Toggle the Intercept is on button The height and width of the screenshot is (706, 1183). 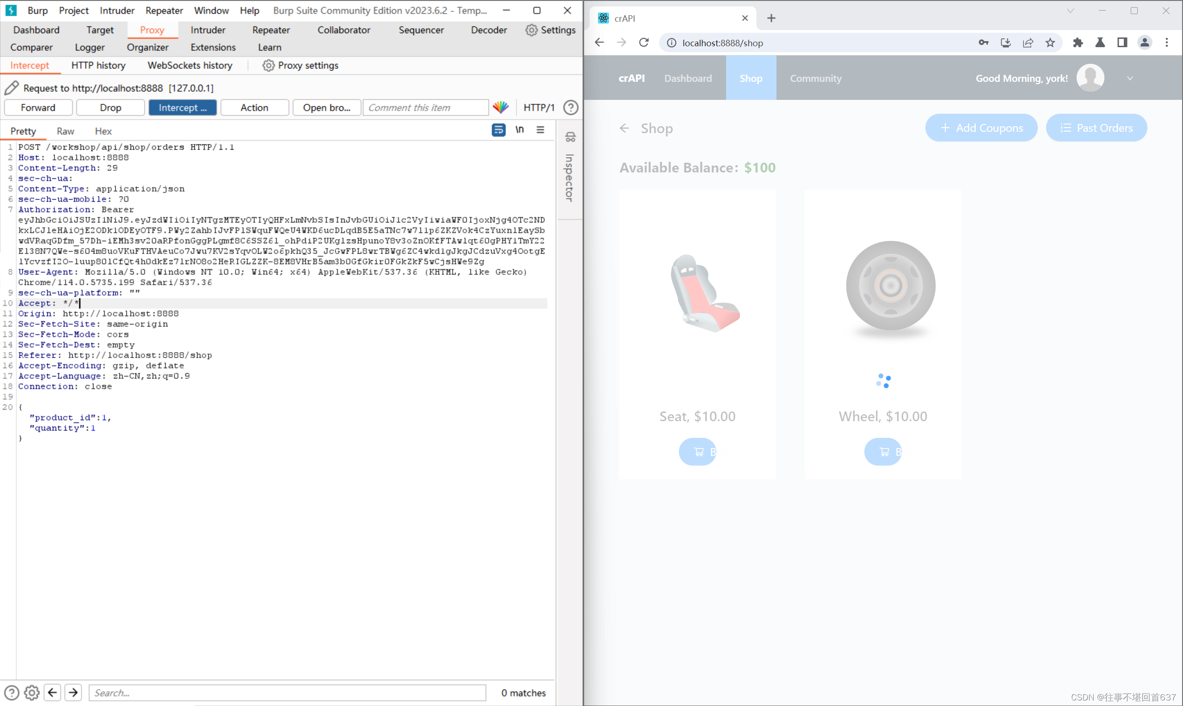click(182, 108)
